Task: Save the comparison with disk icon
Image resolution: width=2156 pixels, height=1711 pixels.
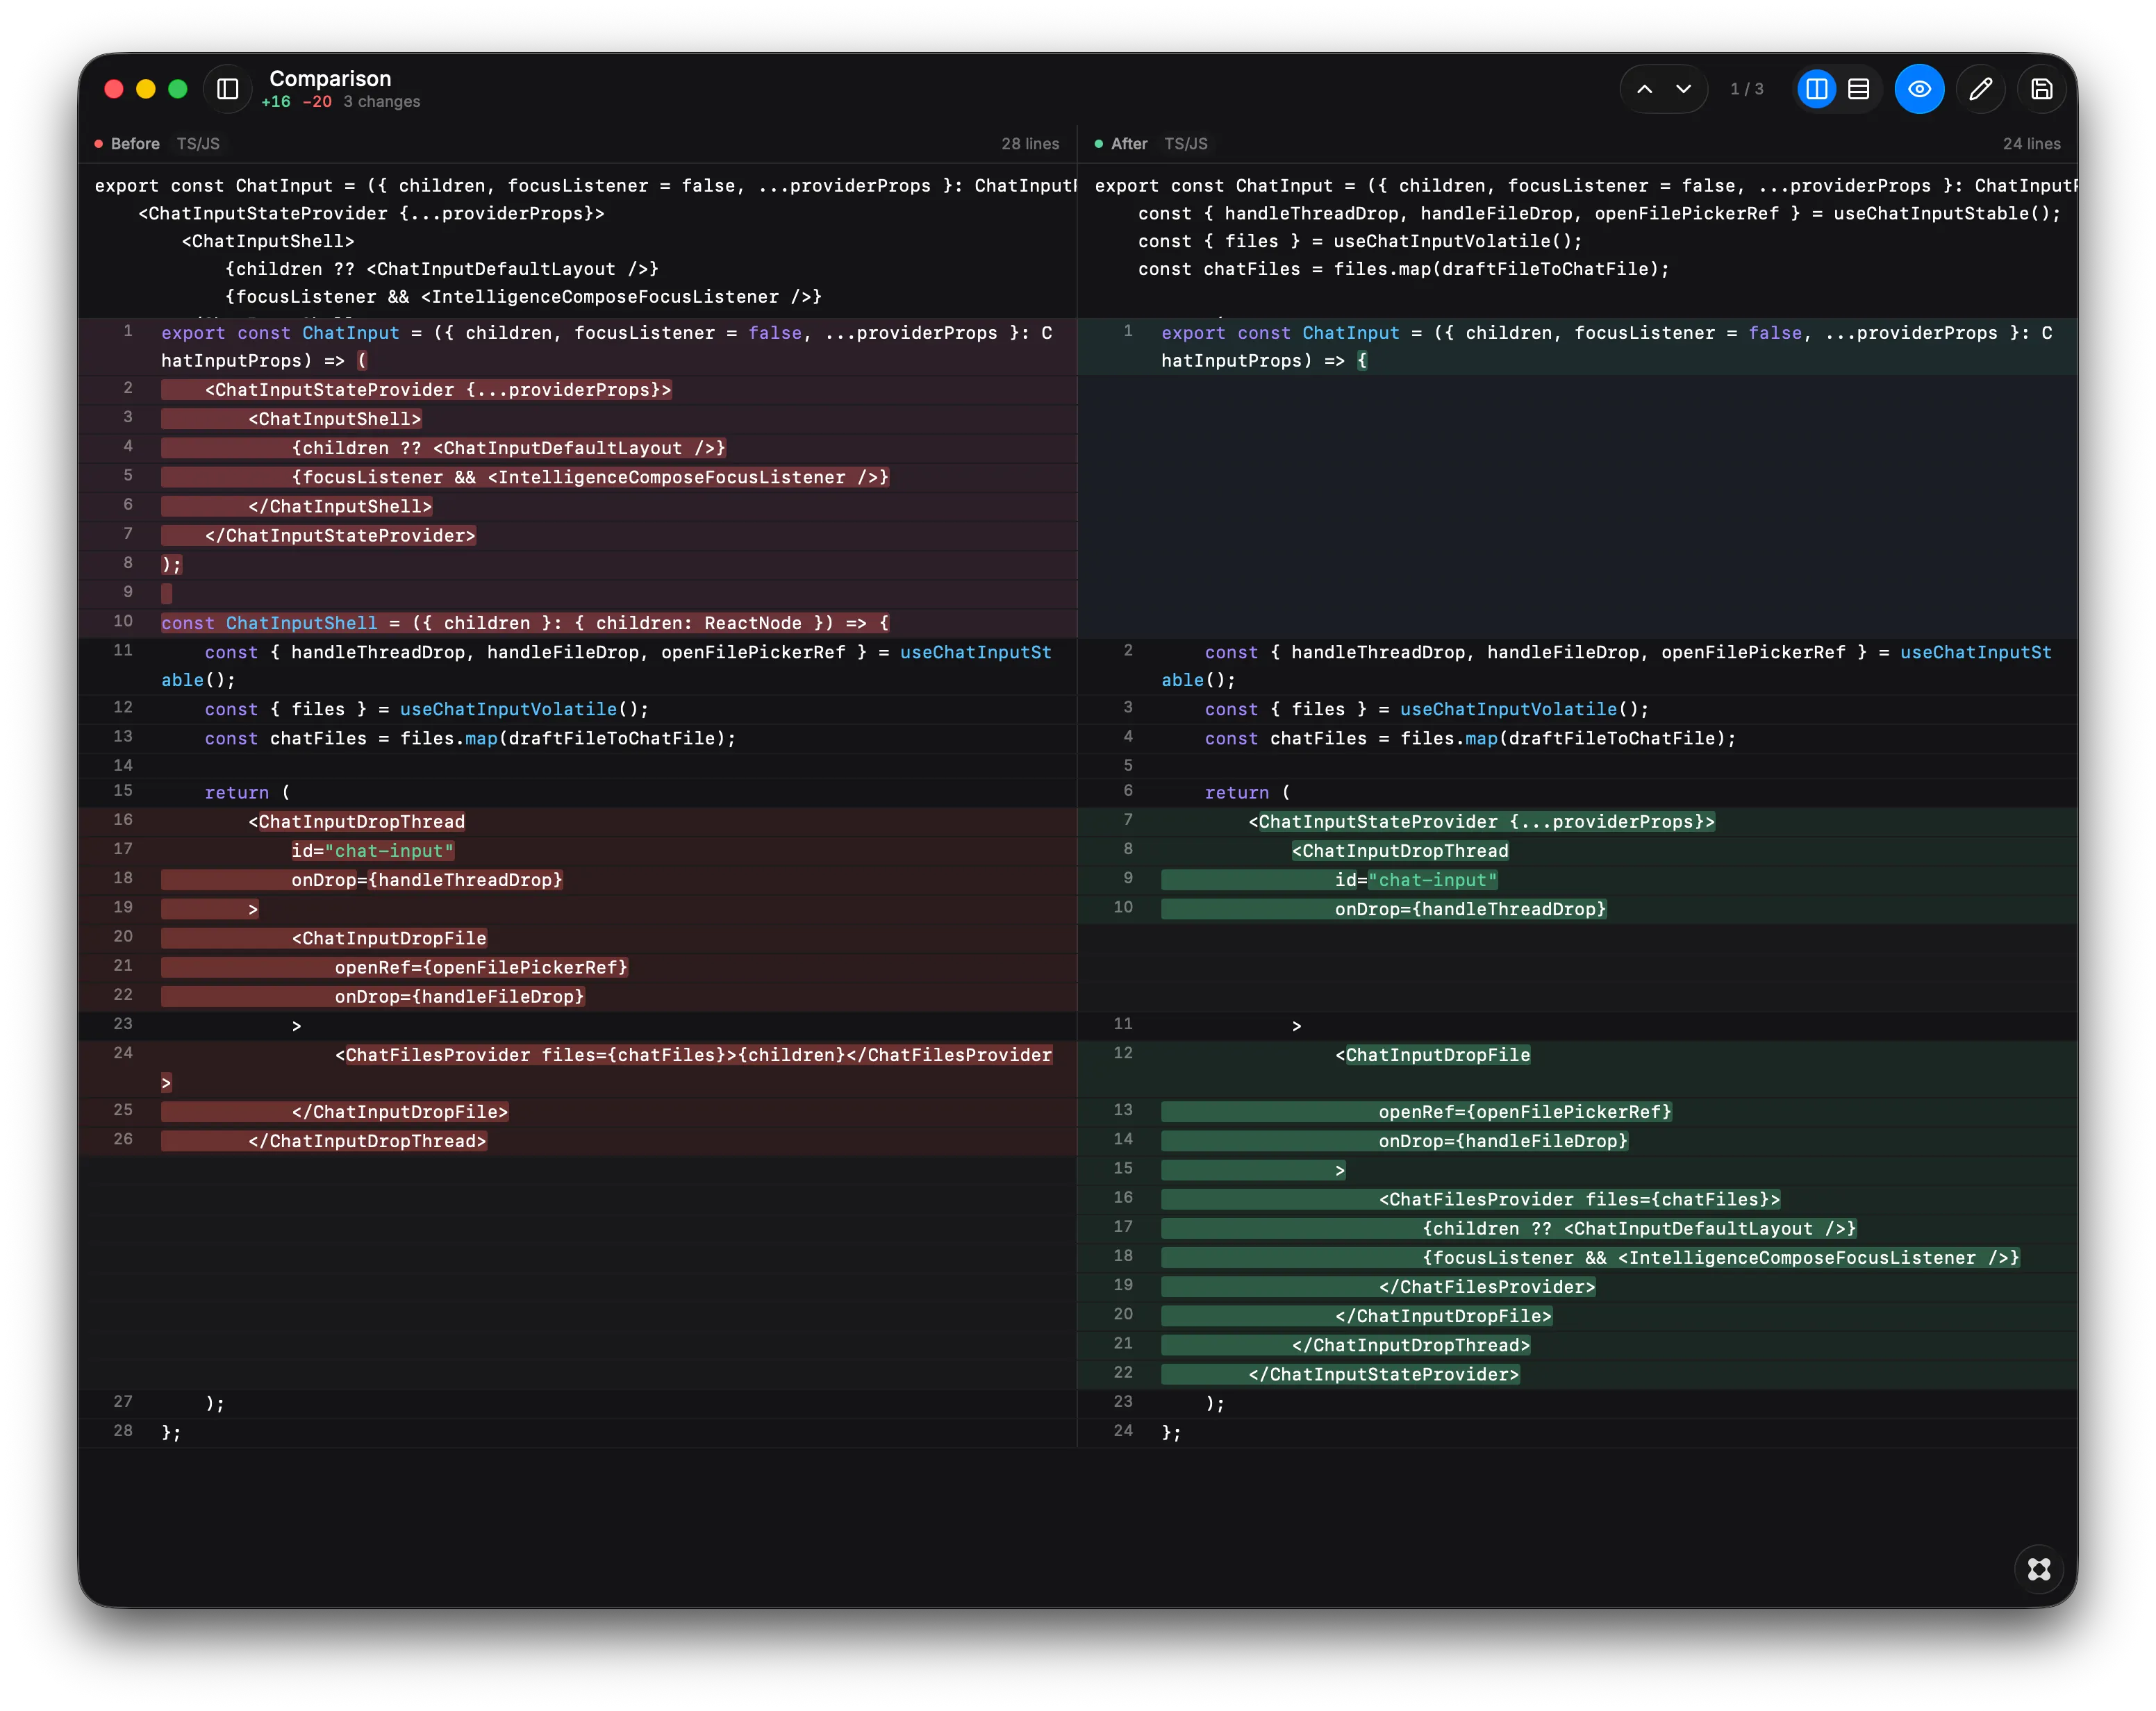Action: coord(2041,89)
